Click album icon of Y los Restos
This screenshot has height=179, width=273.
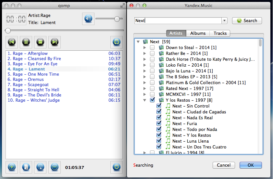coord(161,100)
